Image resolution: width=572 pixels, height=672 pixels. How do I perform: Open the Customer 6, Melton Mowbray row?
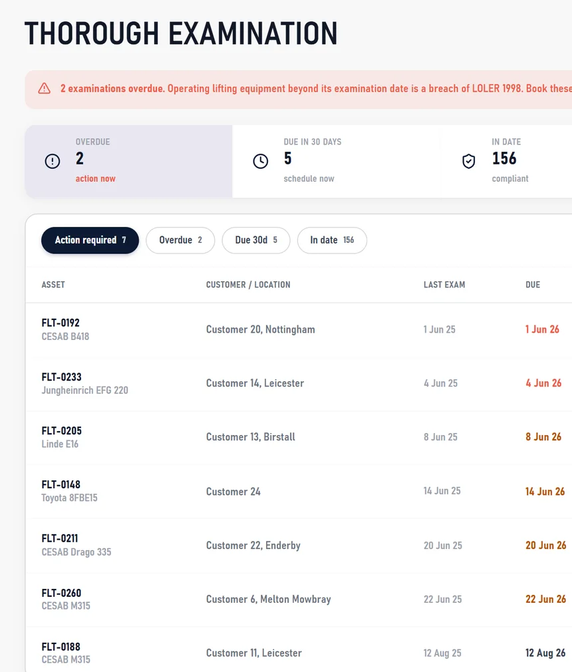[x=299, y=599]
